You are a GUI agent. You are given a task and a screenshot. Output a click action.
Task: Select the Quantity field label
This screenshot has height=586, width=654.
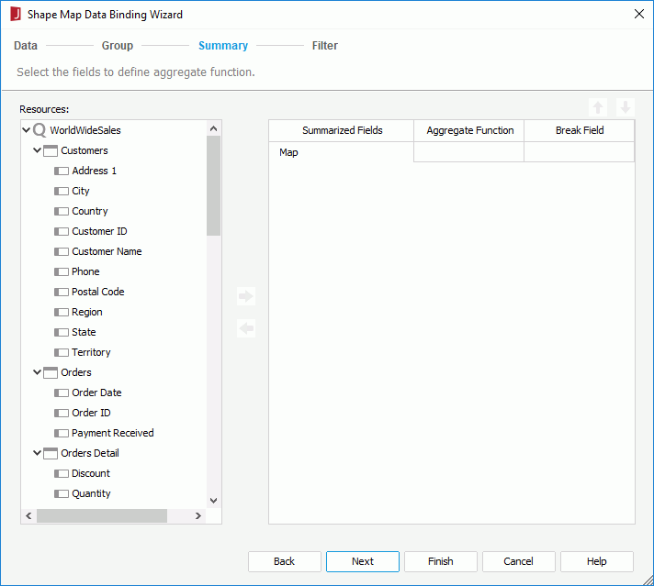click(x=91, y=493)
